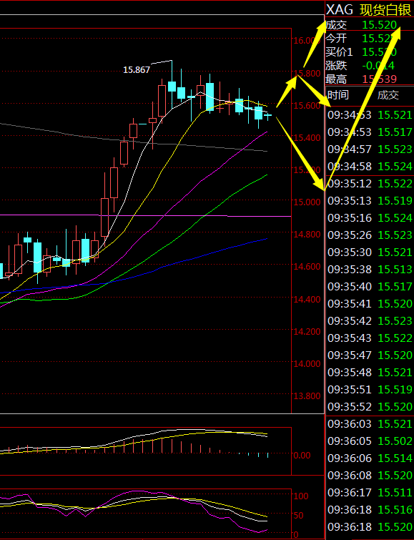Click the 09:36:03 trade row
Screen dimensions: 414x540
click(370, 424)
